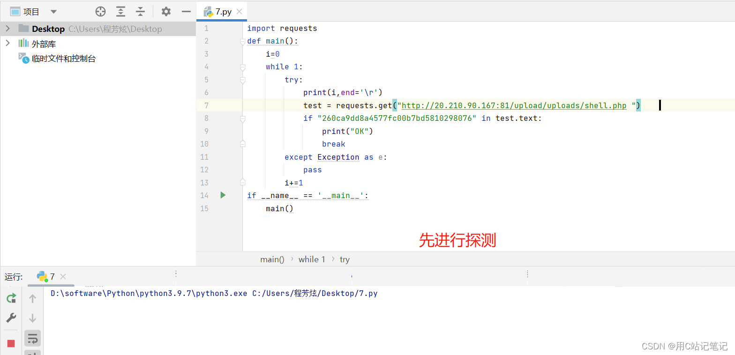Fold the while 1 loop block
Screen dimensions: 735x355
(242, 67)
